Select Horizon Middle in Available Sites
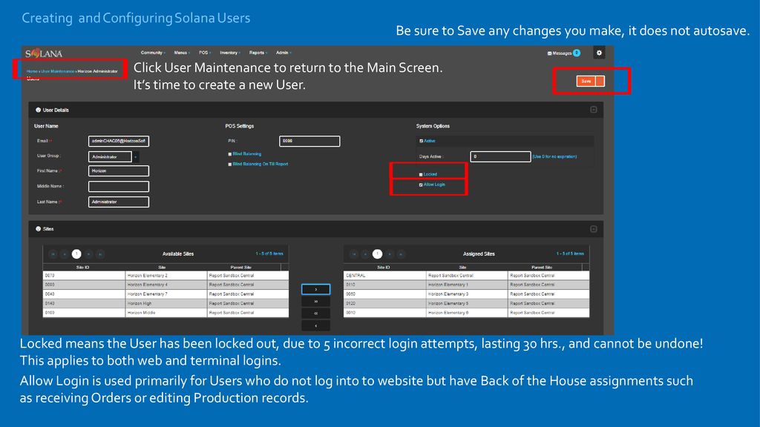 pos(166,313)
